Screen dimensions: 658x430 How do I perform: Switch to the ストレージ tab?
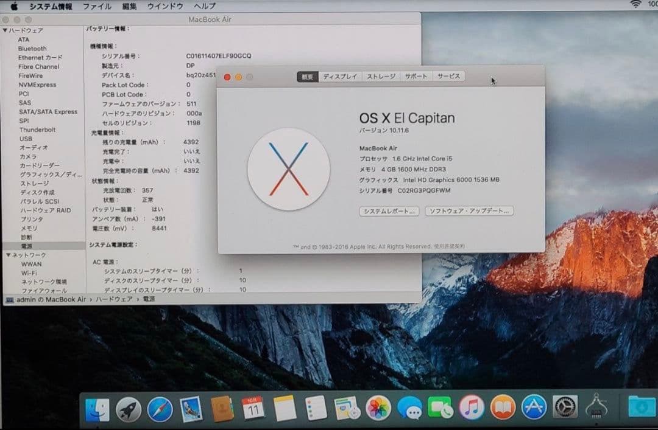(x=380, y=77)
